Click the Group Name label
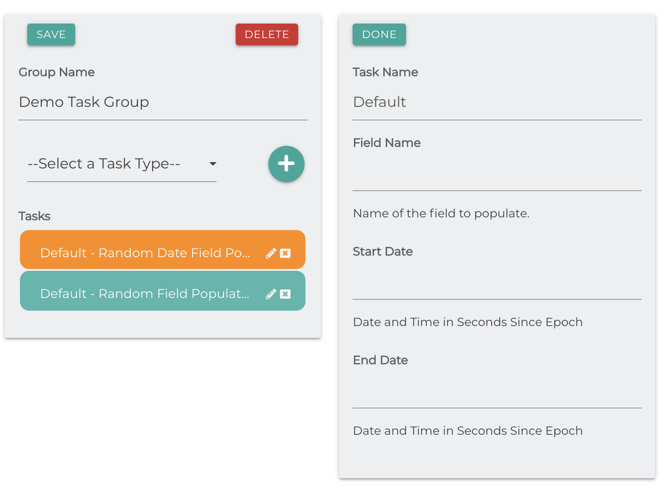Image resolution: width=668 pixels, height=490 pixels. pos(57,72)
